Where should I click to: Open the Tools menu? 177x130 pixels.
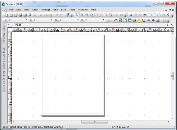pos(72,10)
